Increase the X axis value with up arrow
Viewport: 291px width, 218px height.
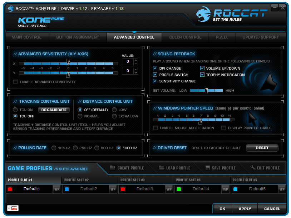pos(135,60)
